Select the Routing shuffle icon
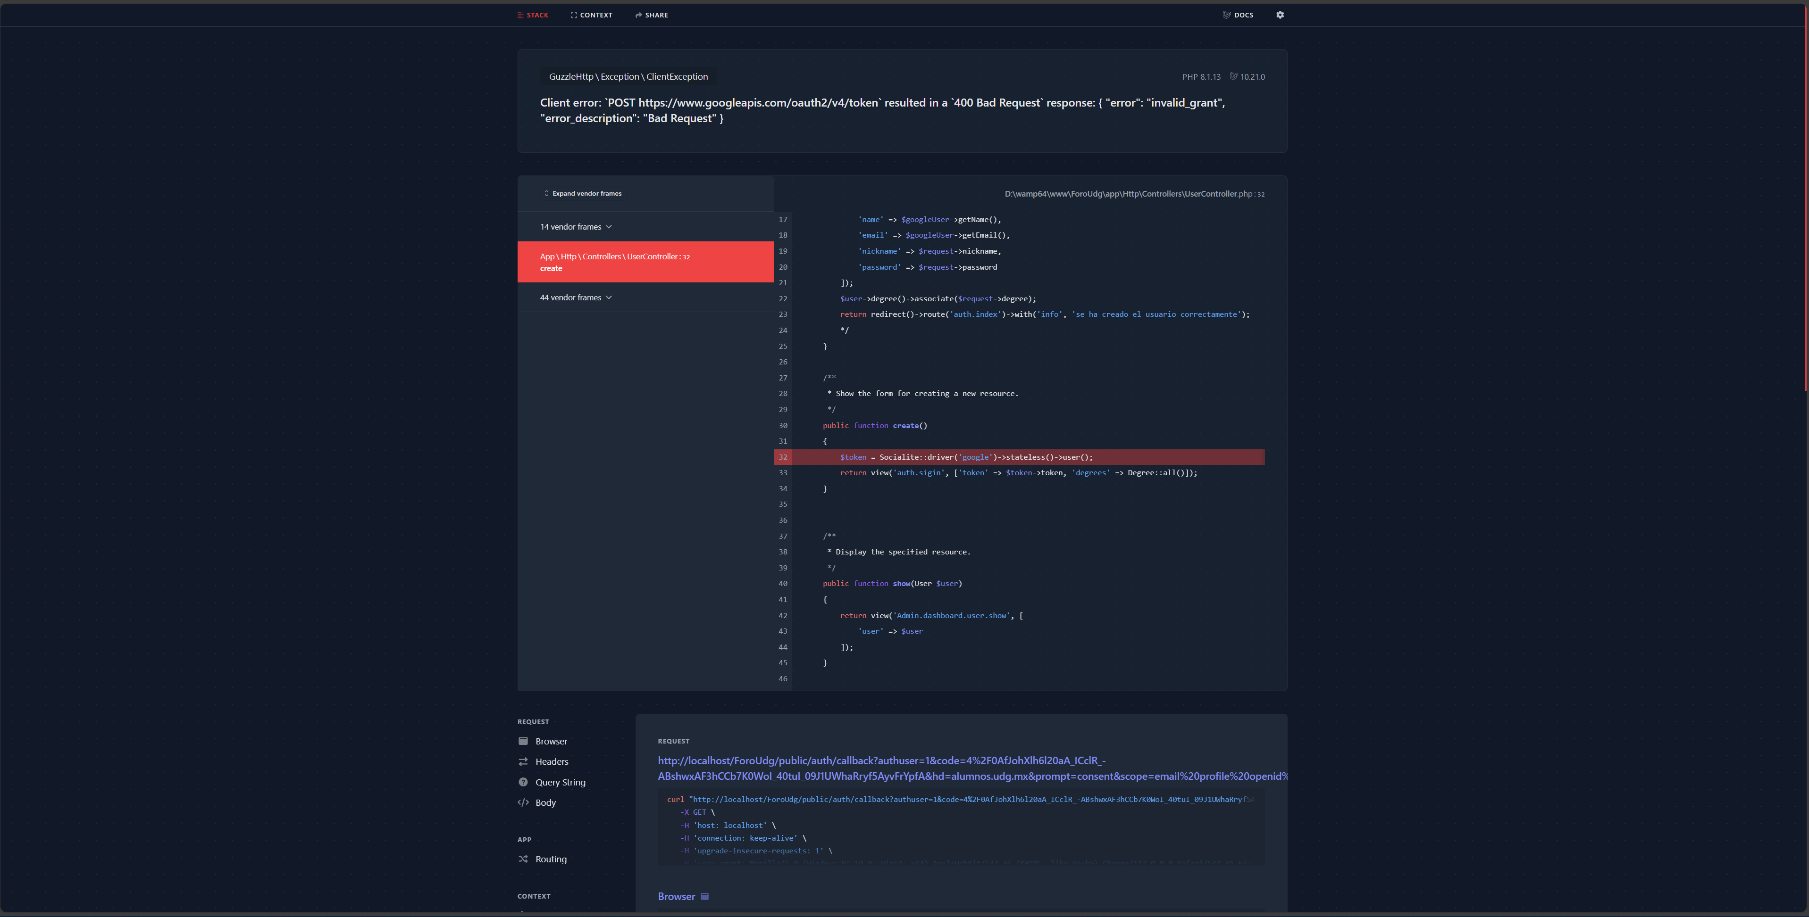The height and width of the screenshot is (917, 1809). click(524, 859)
